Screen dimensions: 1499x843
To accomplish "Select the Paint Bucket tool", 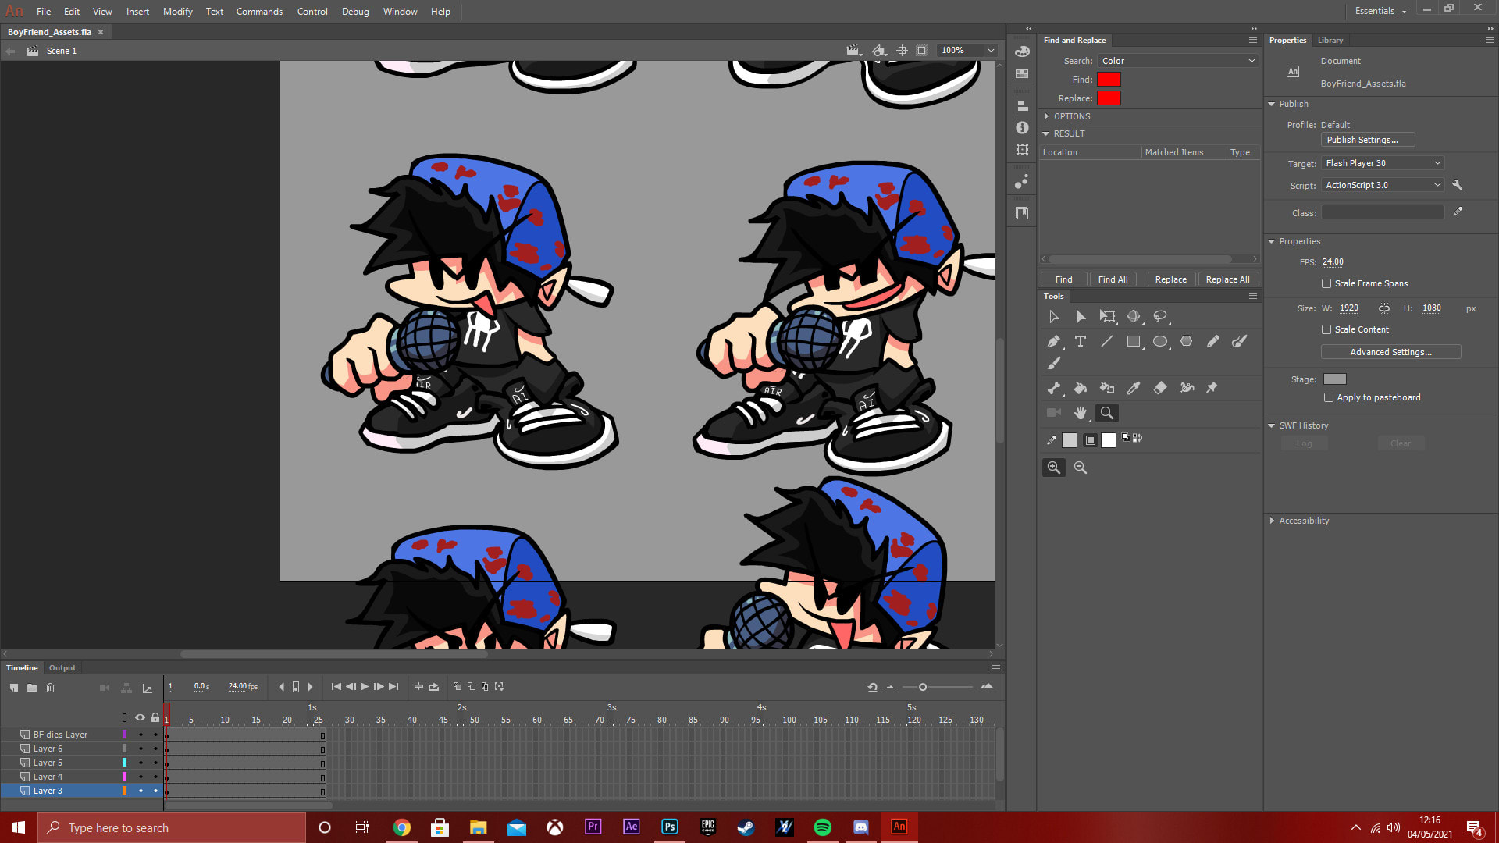I will tap(1081, 388).
